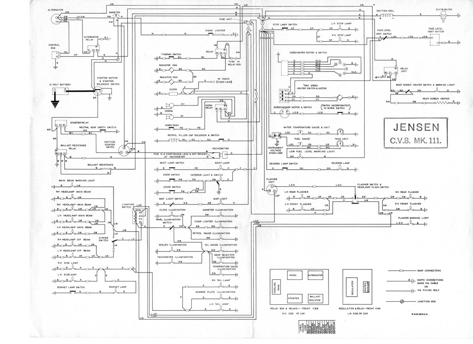This screenshot has height=344, width=473.
Task: Click the two speed heater motor symbol
Action: pos(340,98)
